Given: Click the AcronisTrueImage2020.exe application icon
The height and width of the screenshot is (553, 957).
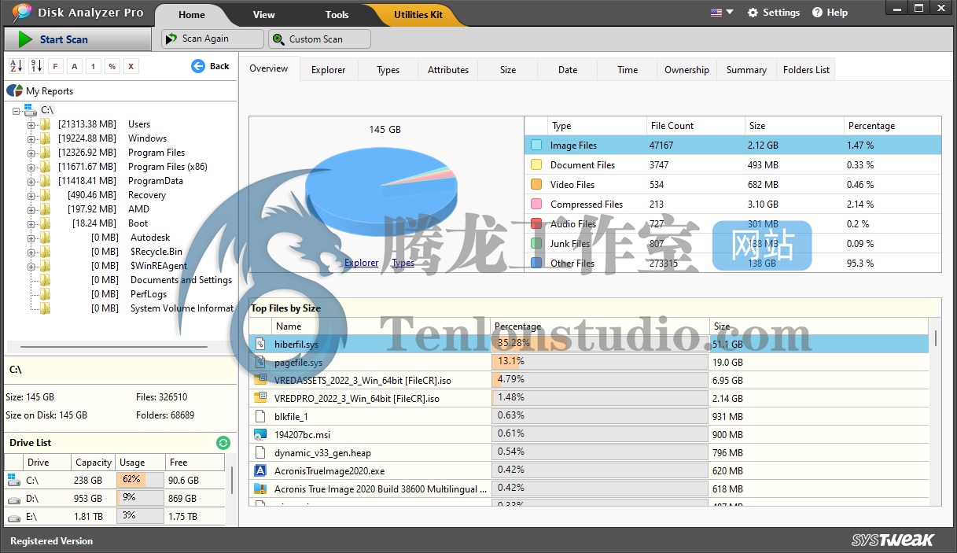Looking at the screenshot, I should click(260, 470).
